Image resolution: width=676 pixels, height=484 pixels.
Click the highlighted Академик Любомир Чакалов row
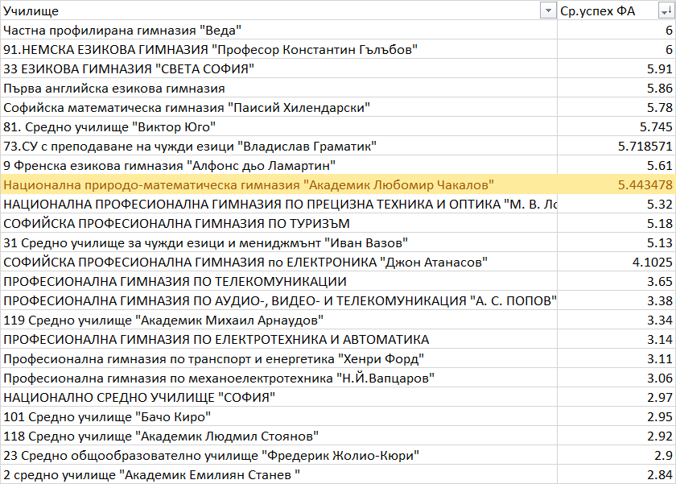click(249, 184)
